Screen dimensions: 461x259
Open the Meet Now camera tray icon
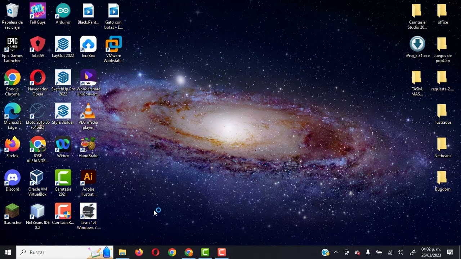pyautogui.click(x=346, y=253)
